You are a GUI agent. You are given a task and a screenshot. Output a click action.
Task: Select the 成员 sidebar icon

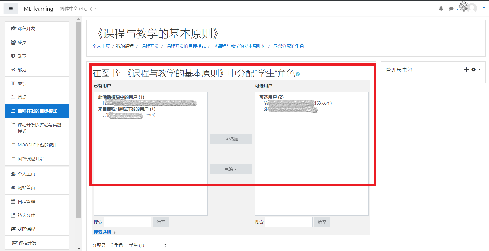pyautogui.click(x=13, y=42)
